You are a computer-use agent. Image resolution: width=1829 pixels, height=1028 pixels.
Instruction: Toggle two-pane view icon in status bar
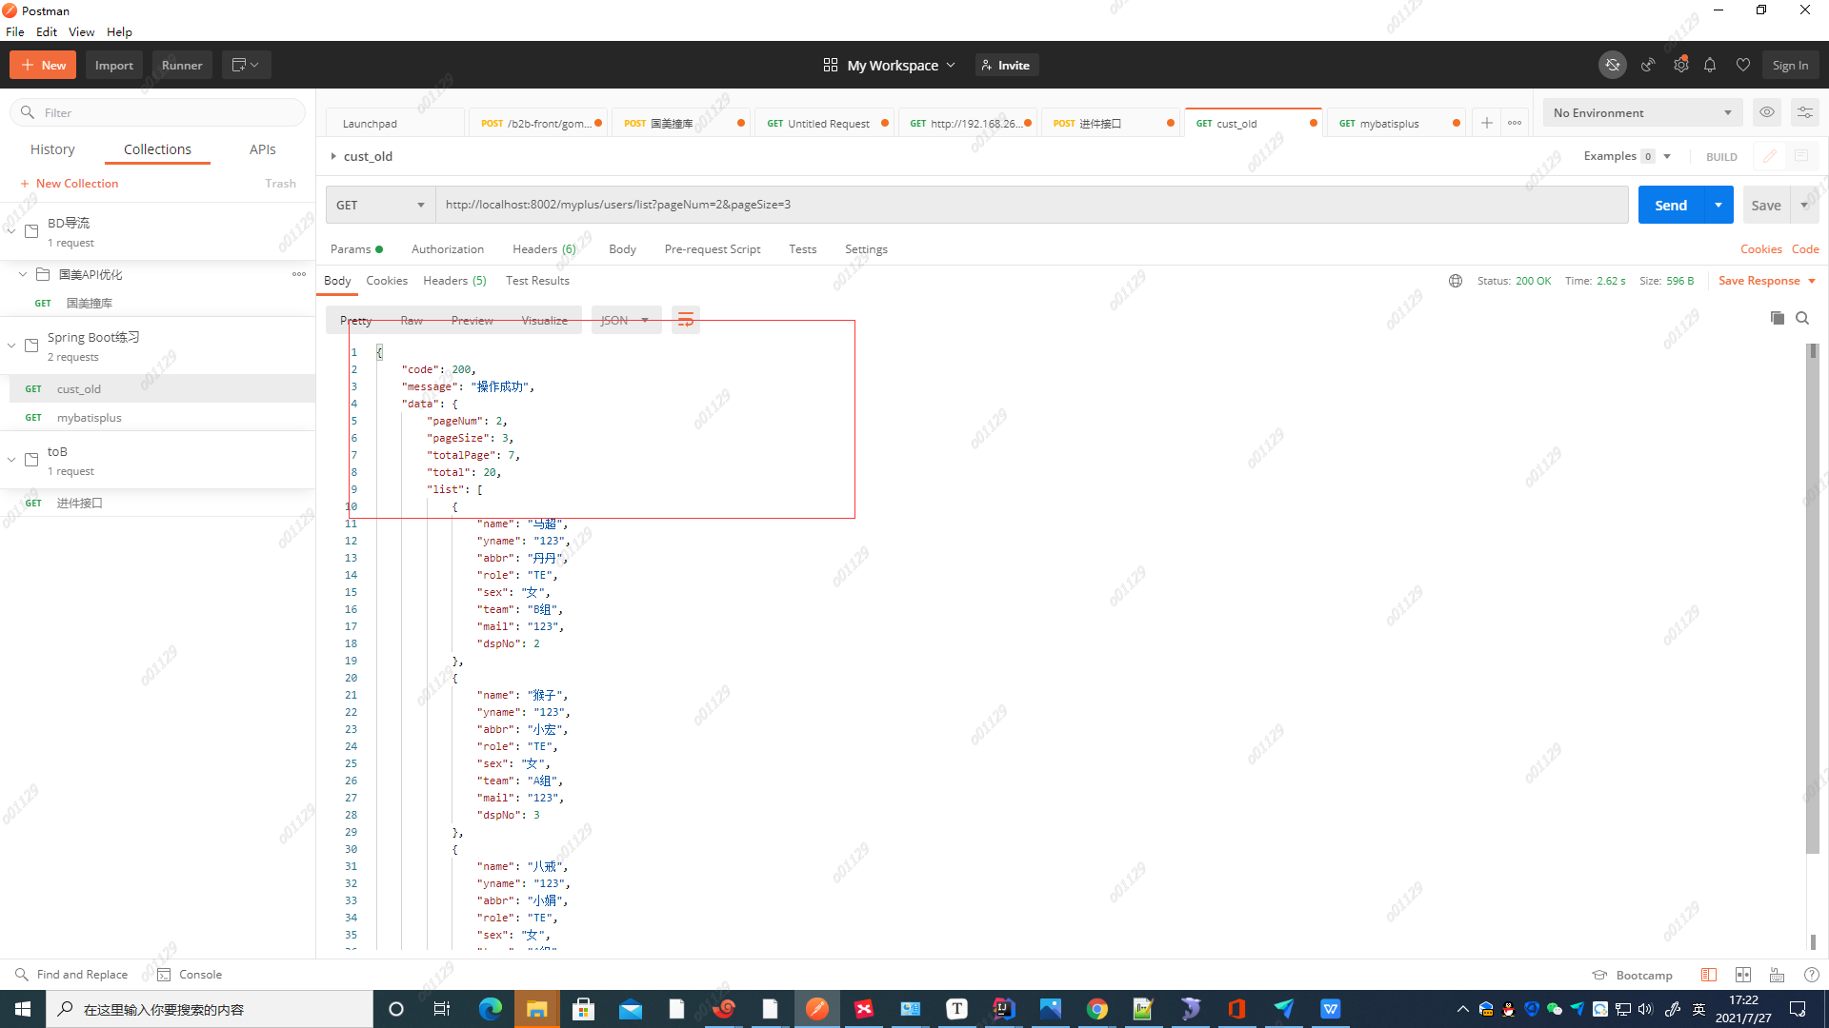1743,975
